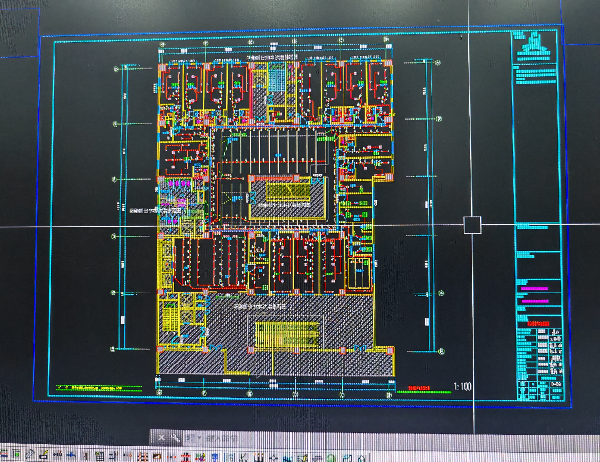Click the crosshair pickbox square

(x=472, y=224)
